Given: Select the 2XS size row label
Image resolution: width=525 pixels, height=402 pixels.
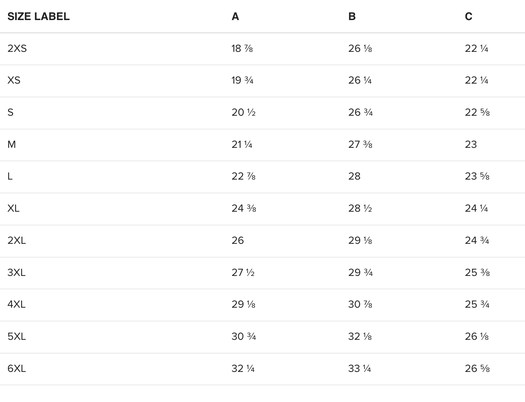Looking at the screenshot, I should (17, 48).
